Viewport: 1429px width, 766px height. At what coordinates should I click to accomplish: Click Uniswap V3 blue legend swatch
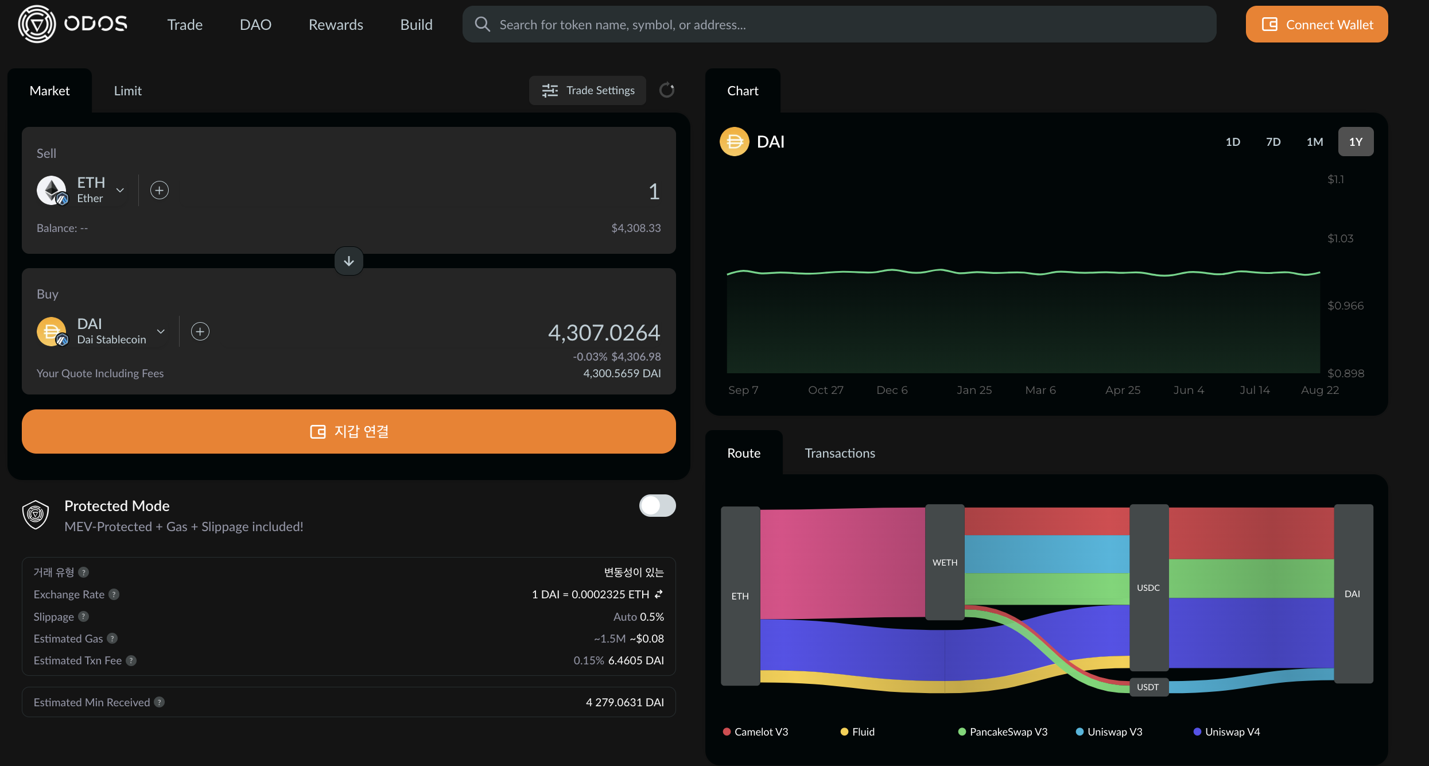tap(1079, 732)
